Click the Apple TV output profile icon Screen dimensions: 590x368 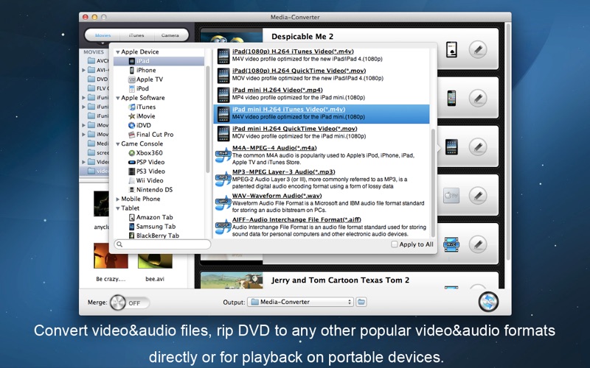[x=451, y=196]
